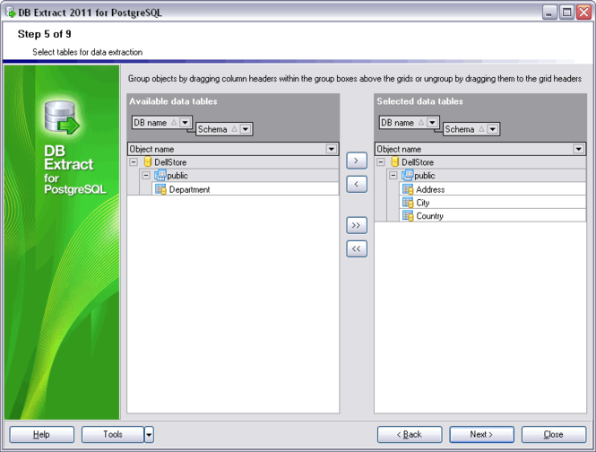The width and height of the screenshot is (596, 452).
Task: Click Object name column header in Selected tables
Action: click(x=480, y=149)
